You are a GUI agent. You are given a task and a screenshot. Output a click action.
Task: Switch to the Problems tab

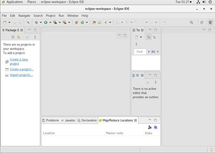coord(50,120)
